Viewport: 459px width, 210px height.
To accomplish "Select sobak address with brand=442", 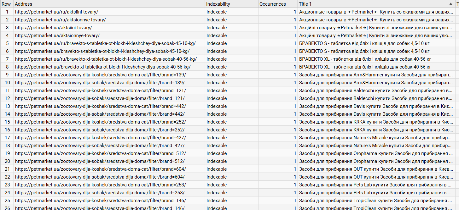I will click(100, 114).
